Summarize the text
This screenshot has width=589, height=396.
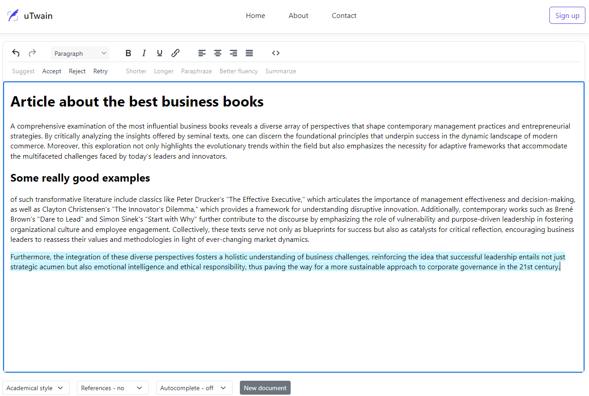(281, 71)
